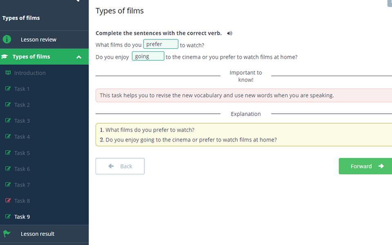392x245 pixels.
Task: Open the Lesson result menu item
Action: point(38,234)
